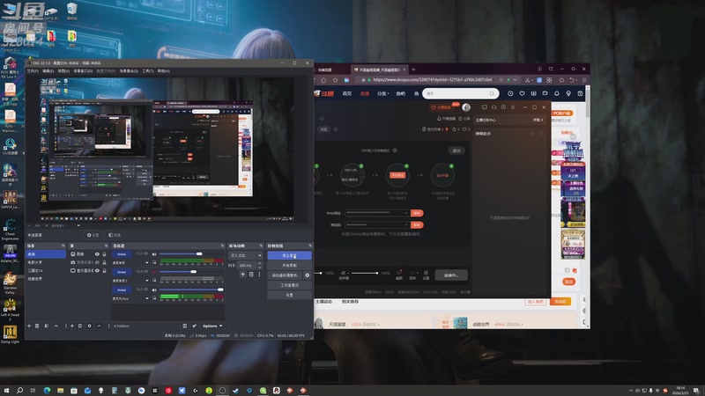Image resolution: width=705 pixels, height=396 pixels.
Task: Click browser home icon
Action: (323, 80)
